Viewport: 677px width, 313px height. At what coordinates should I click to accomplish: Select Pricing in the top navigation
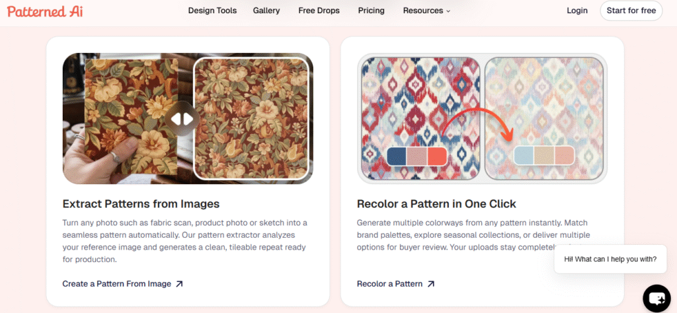point(371,11)
